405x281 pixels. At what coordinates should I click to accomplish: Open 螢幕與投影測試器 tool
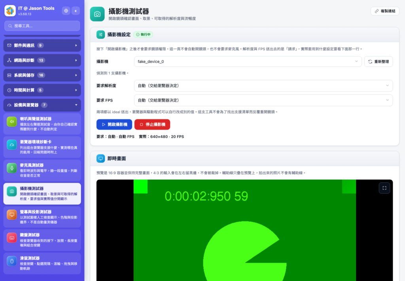pos(42,217)
